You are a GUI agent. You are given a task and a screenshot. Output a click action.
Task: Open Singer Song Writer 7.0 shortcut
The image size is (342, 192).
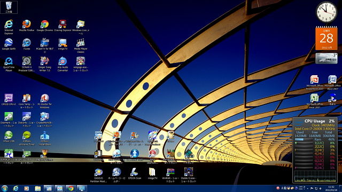tap(45, 64)
